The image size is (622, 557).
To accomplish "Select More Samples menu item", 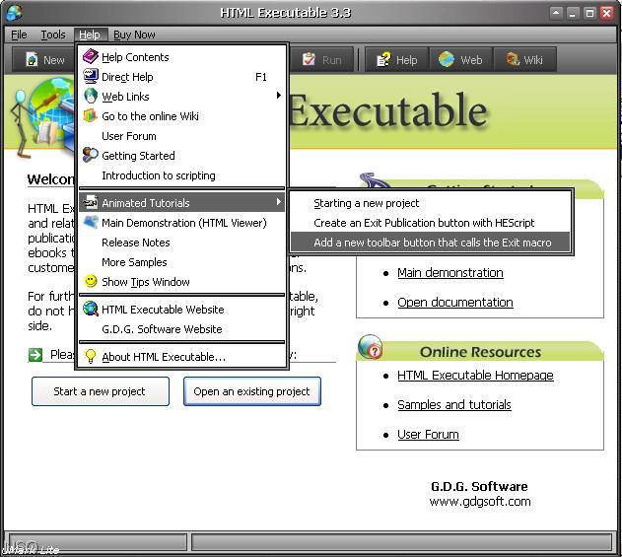I will (x=181, y=262).
